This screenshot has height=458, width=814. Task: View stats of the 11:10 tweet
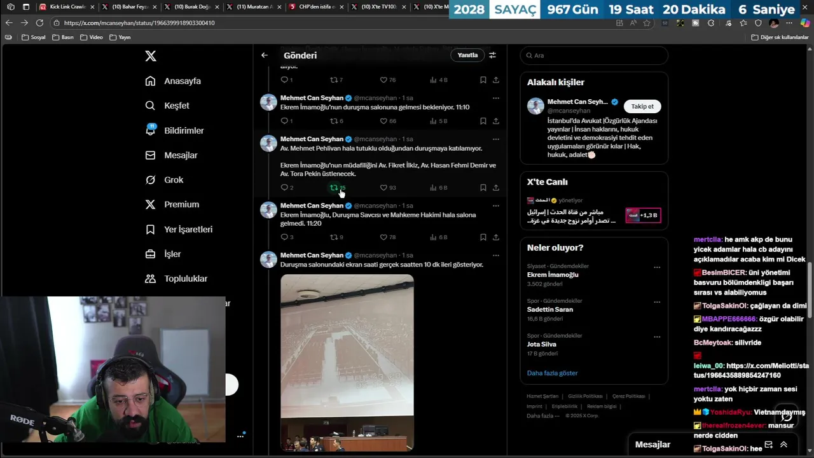tap(438, 121)
